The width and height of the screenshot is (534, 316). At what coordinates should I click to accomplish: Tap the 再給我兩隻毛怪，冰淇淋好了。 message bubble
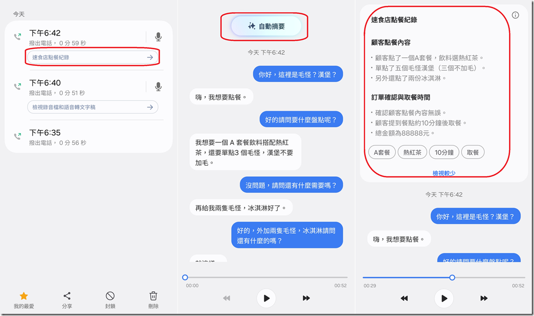coord(241,208)
